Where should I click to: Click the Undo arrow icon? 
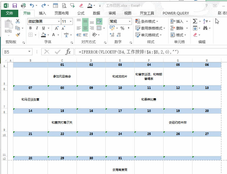[x=32, y=6]
